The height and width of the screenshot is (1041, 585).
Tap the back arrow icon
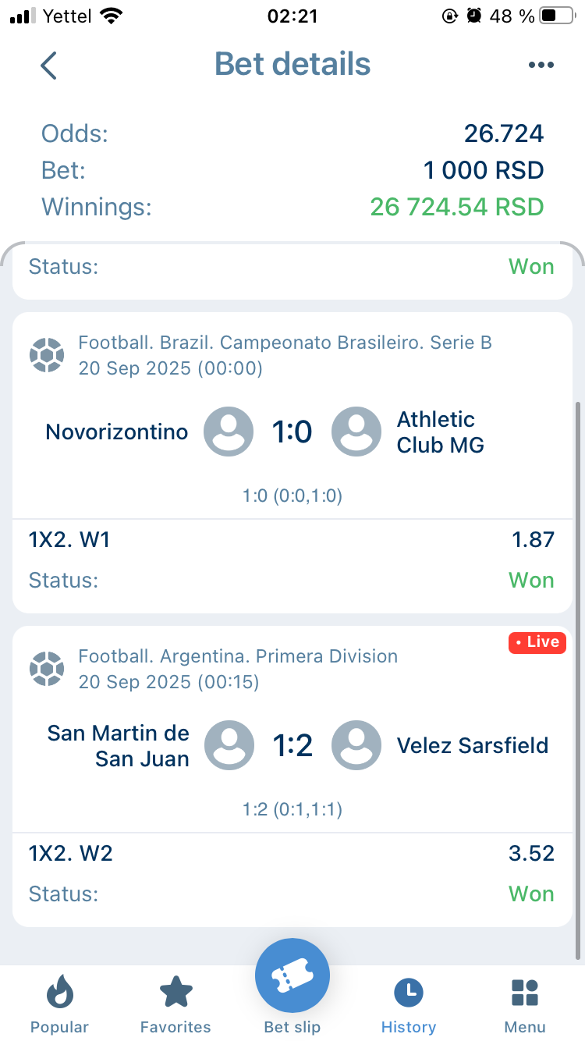pyautogui.click(x=49, y=66)
